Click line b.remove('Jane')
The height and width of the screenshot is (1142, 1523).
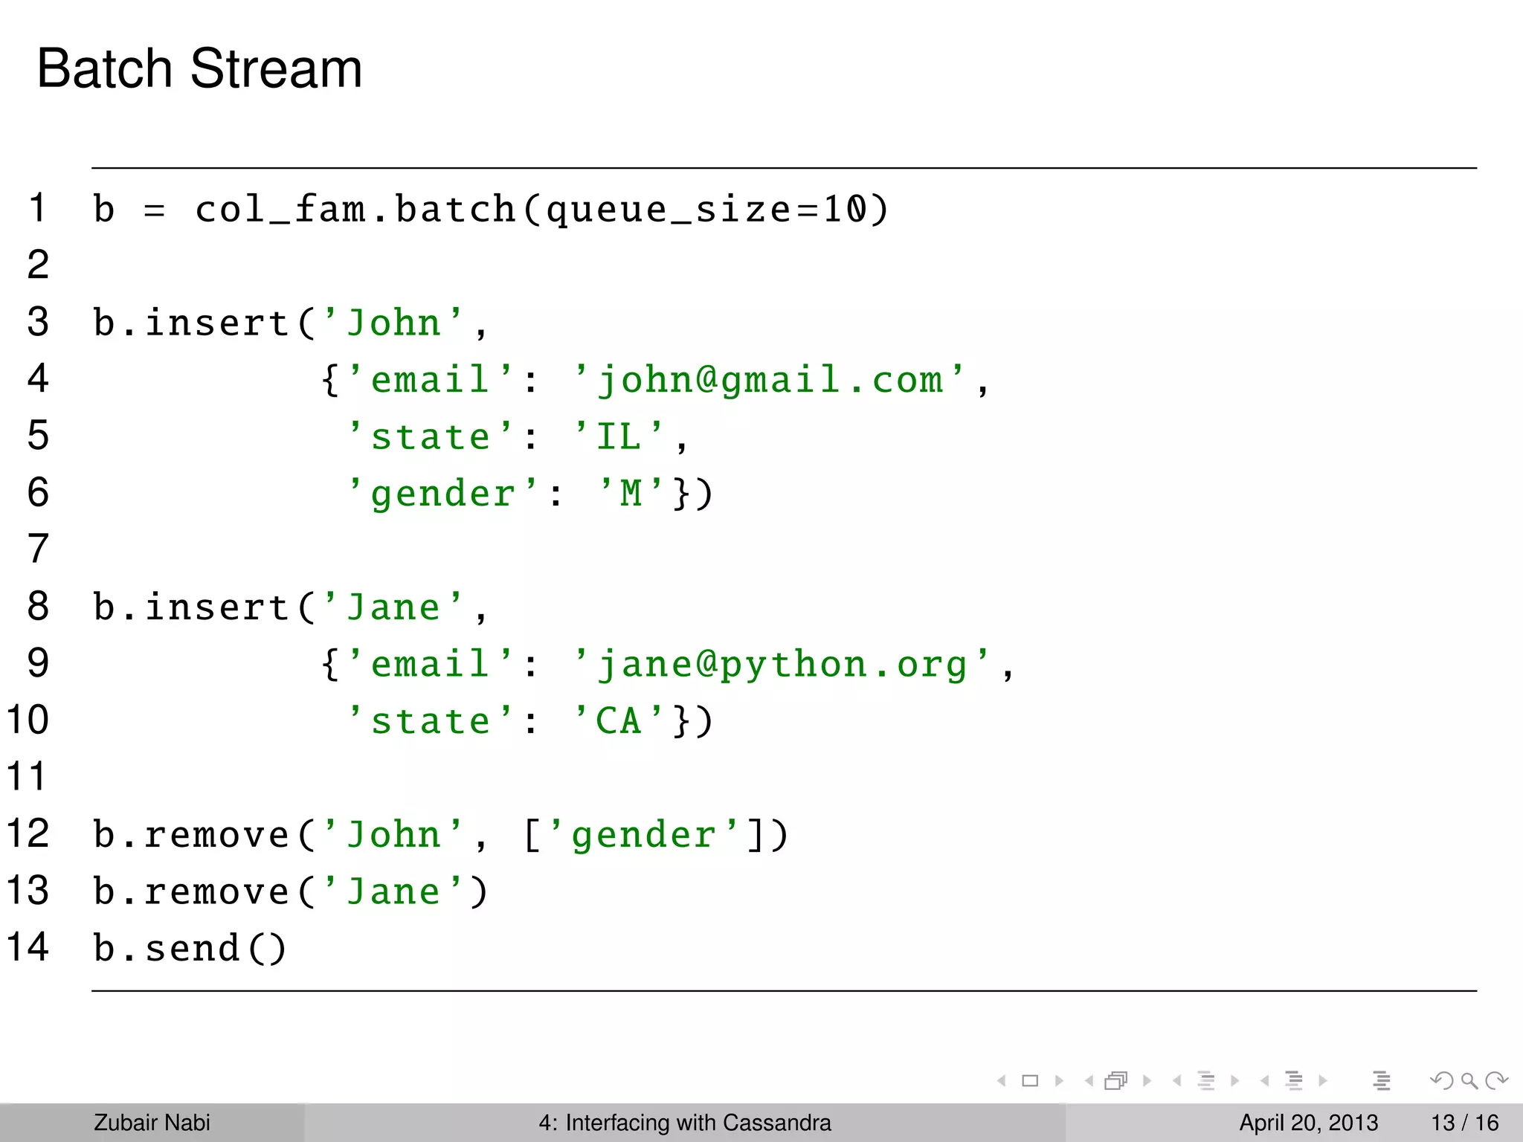pyautogui.click(x=291, y=892)
